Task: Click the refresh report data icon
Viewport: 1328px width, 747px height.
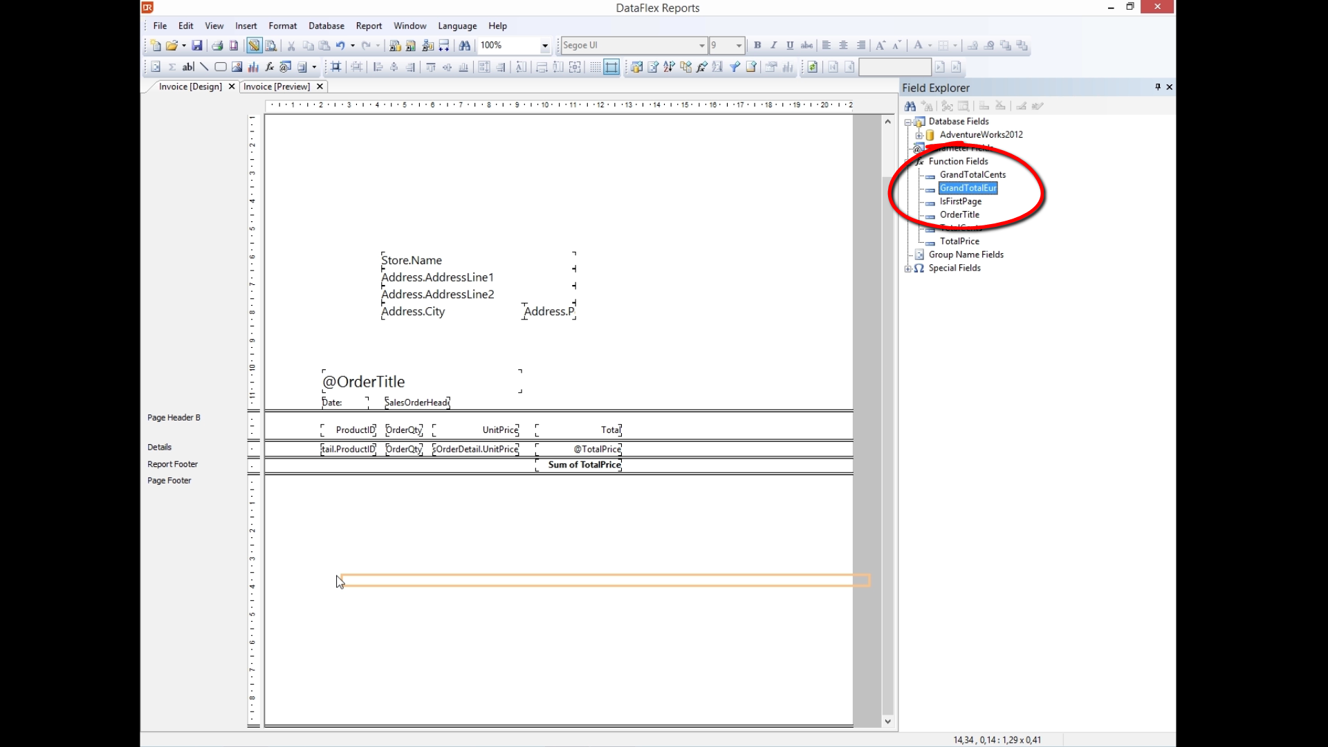Action: [813, 67]
